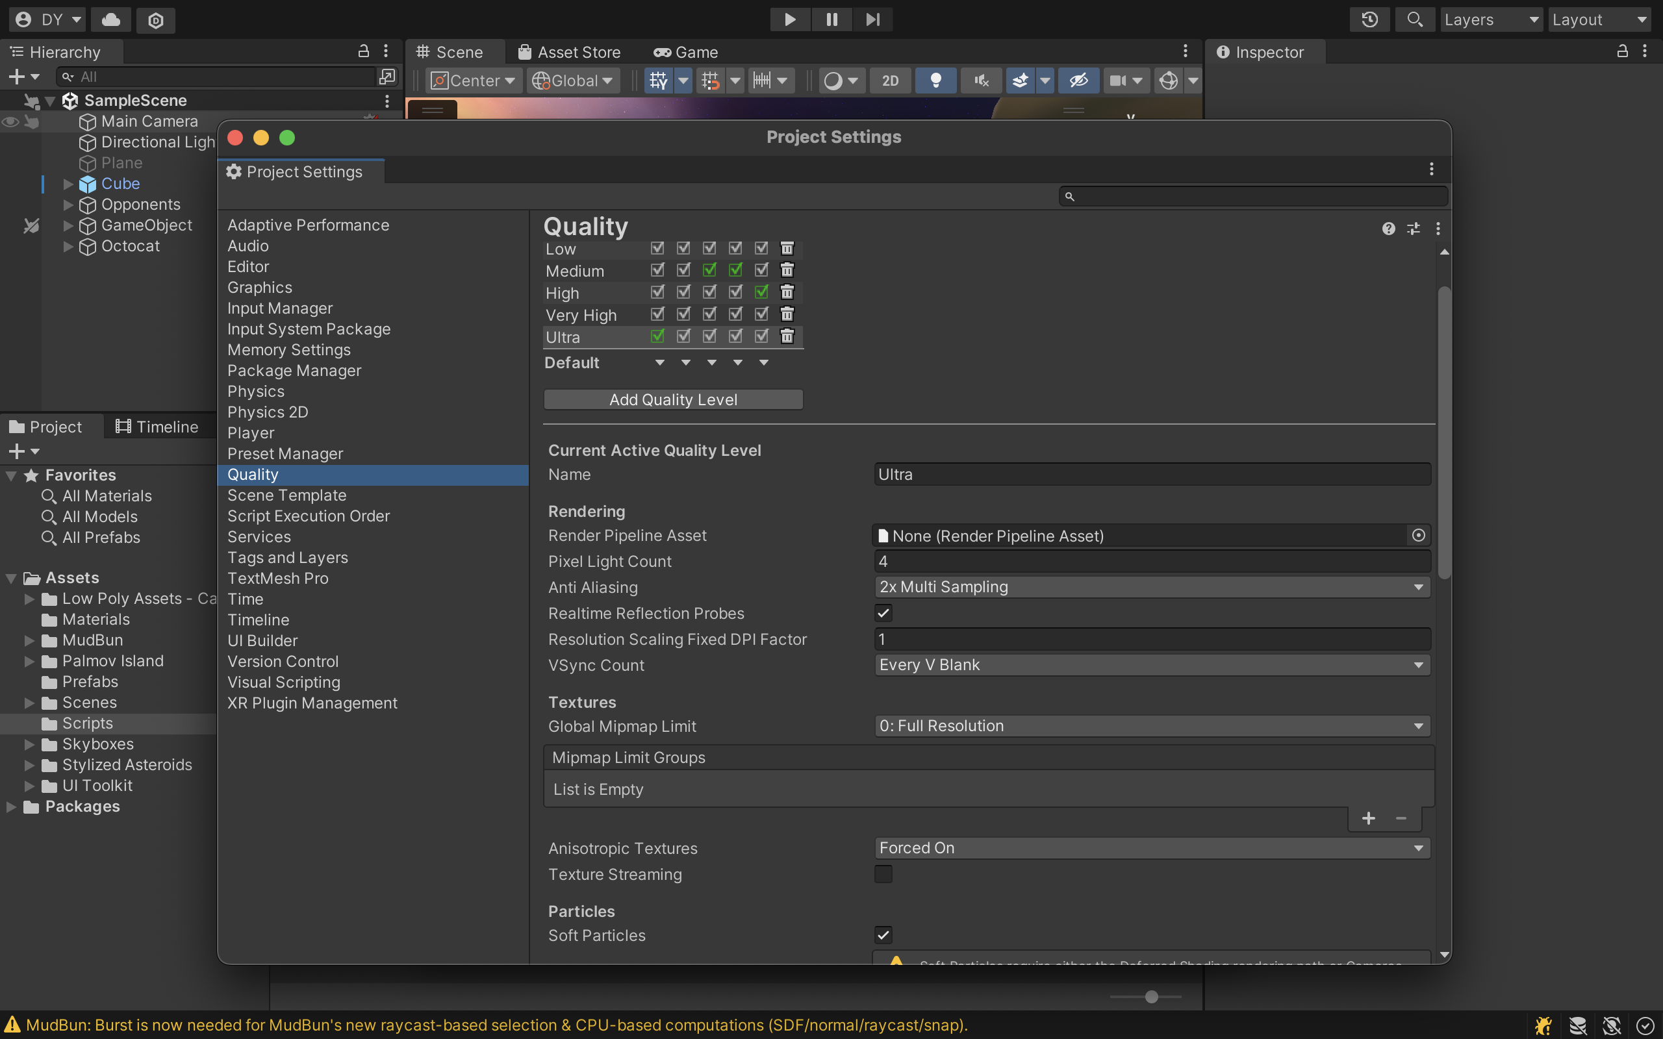
Task: Adjust the scene zoom slider handle
Action: [x=1152, y=996]
